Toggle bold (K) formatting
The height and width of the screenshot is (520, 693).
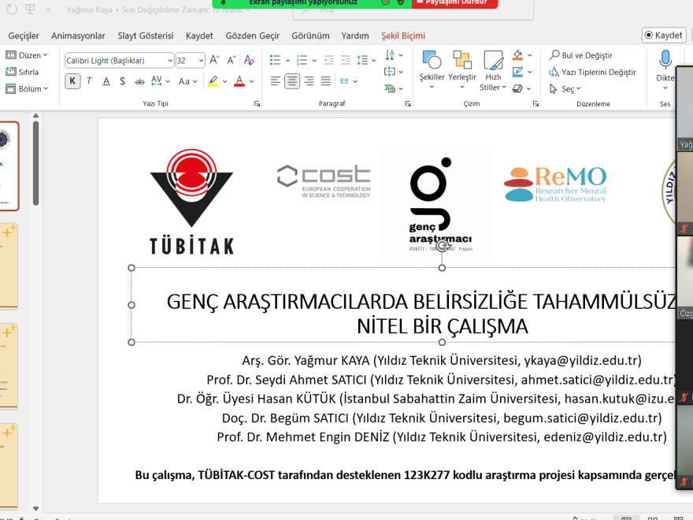(x=72, y=81)
